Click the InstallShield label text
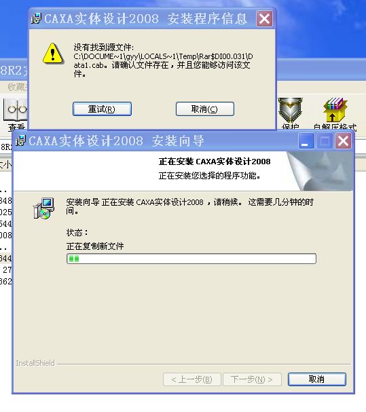The width and height of the screenshot is (366, 412). pyautogui.click(x=35, y=363)
